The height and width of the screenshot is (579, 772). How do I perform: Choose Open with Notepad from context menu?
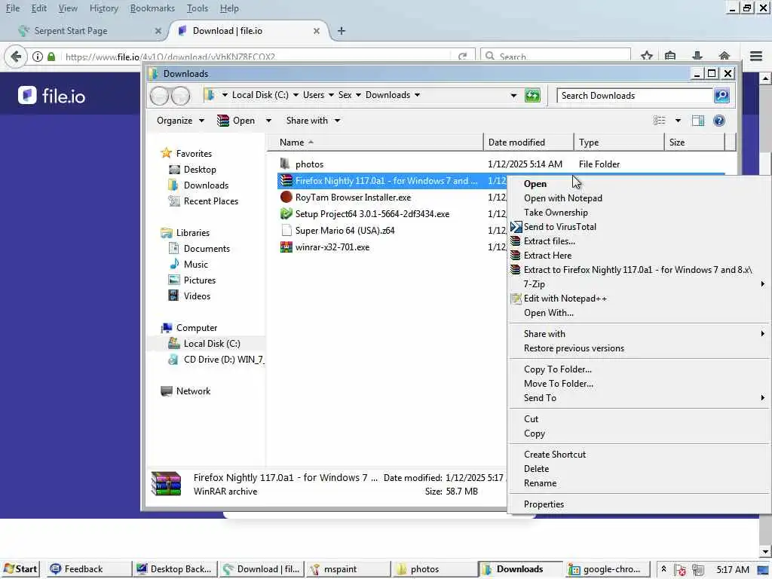[x=562, y=198]
